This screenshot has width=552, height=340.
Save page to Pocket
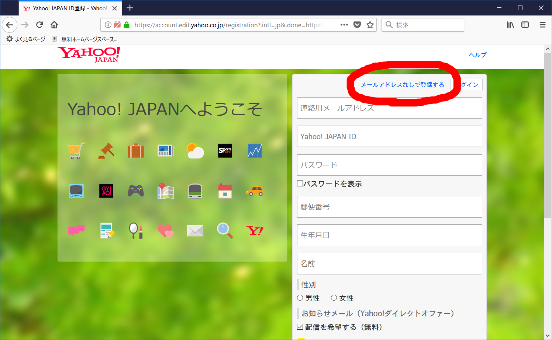point(357,25)
